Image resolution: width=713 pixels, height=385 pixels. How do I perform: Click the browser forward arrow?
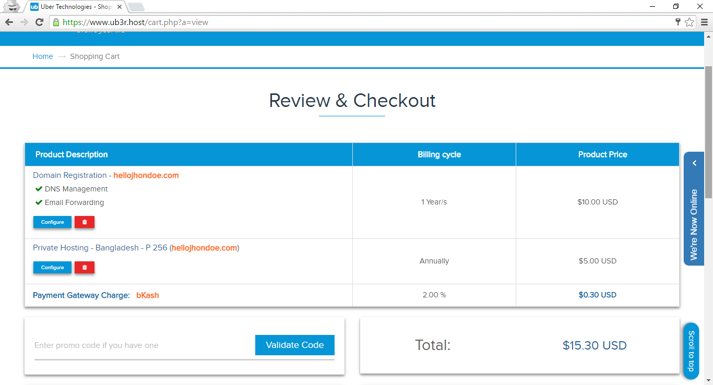[24, 22]
